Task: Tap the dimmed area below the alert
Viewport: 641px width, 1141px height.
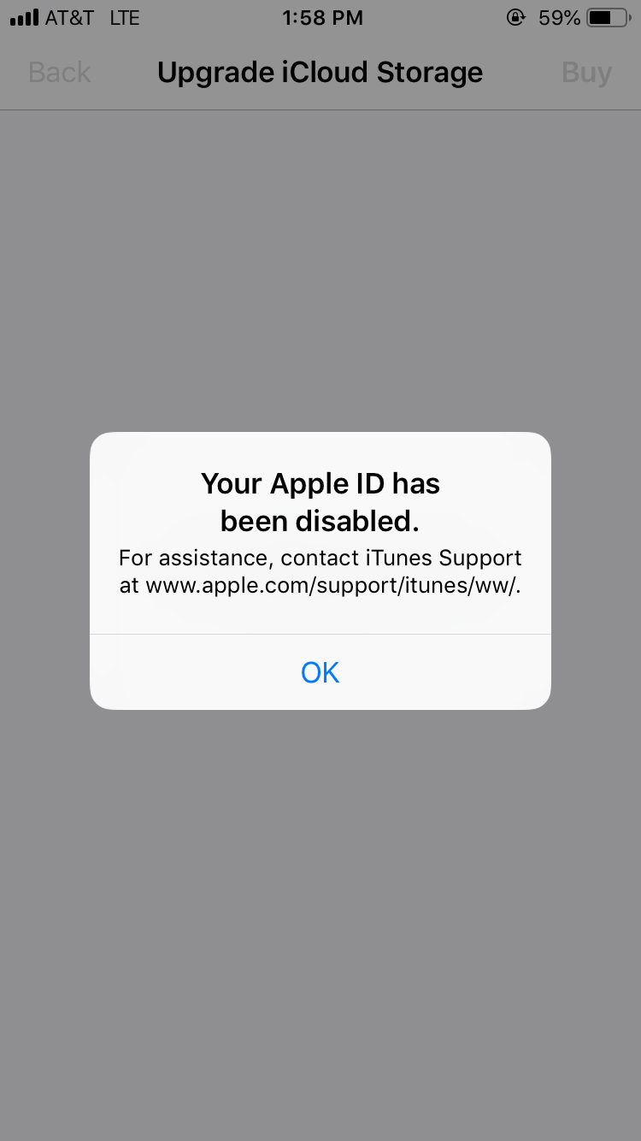Action: point(320,925)
